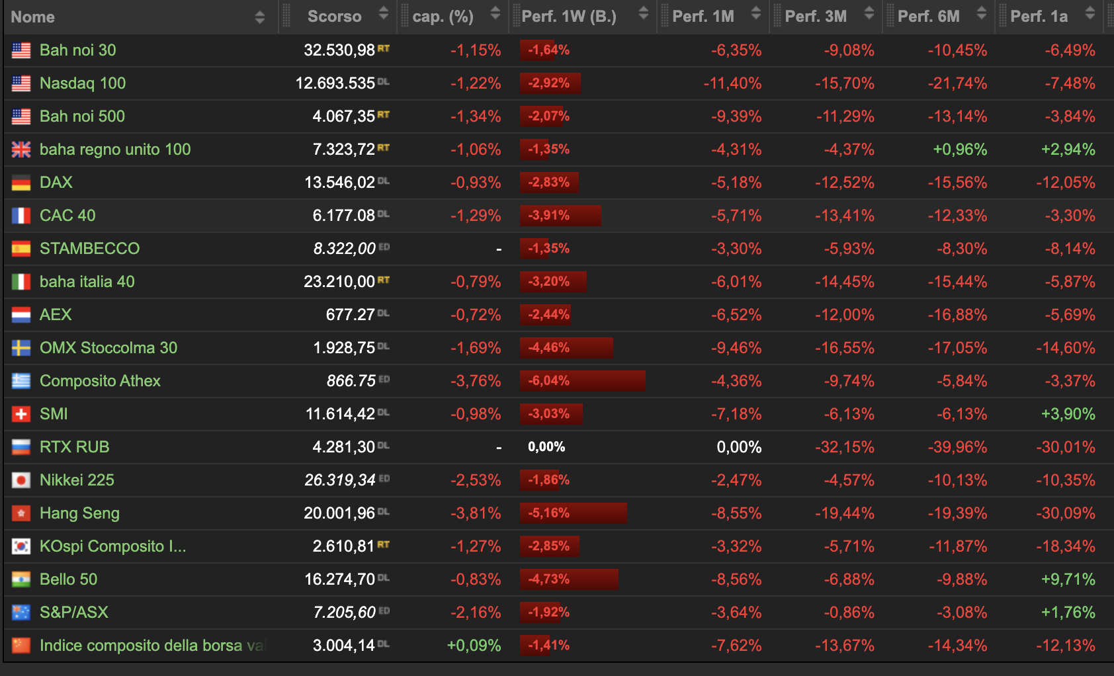Click the French flag icon beside CAC 40
Viewport: 1114px width, 676px height.
click(21, 216)
